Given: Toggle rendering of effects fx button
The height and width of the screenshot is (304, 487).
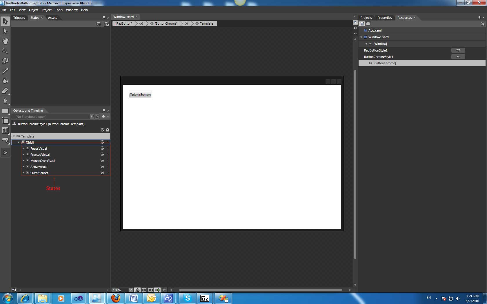Looking at the screenshot, I should click(x=137, y=290).
